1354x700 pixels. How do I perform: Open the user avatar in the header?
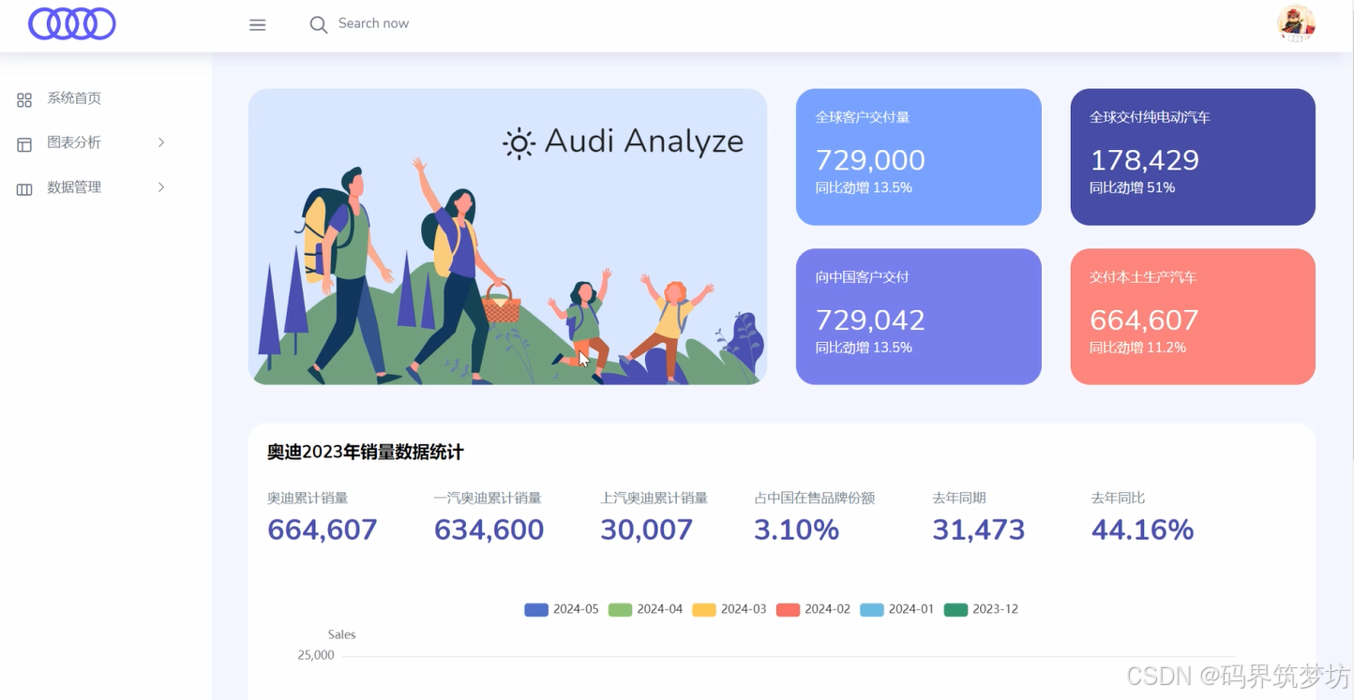(x=1296, y=23)
